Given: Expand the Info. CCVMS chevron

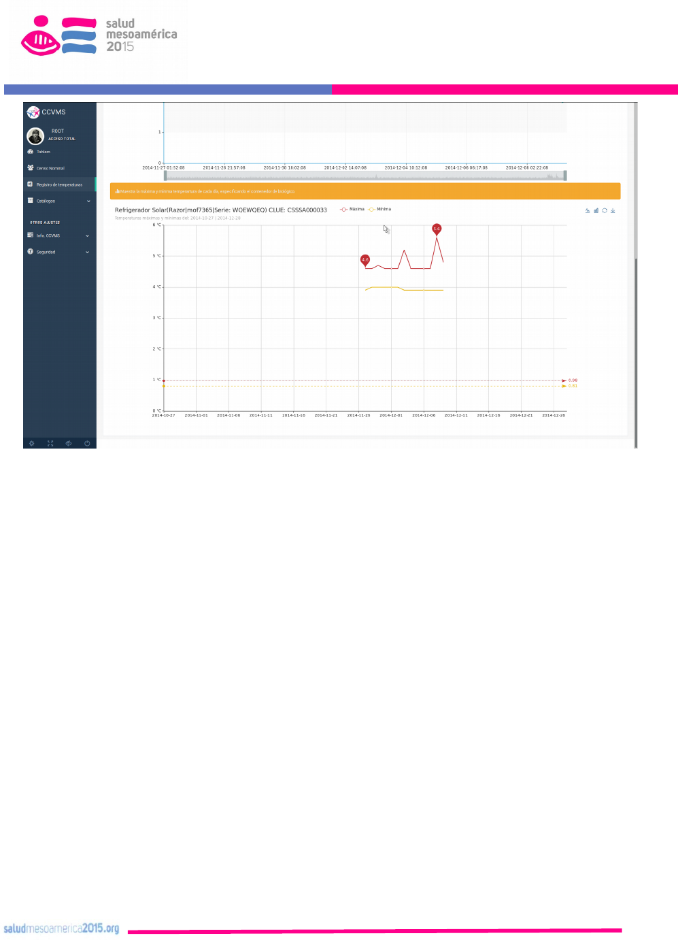Looking at the screenshot, I should click(x=88, y=236).
